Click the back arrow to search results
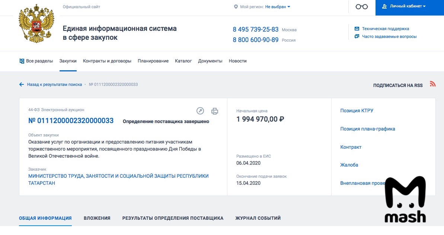 tap(22, 84)
